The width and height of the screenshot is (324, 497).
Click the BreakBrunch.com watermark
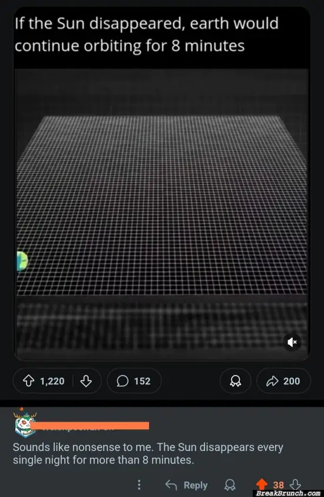click(287, 493)
